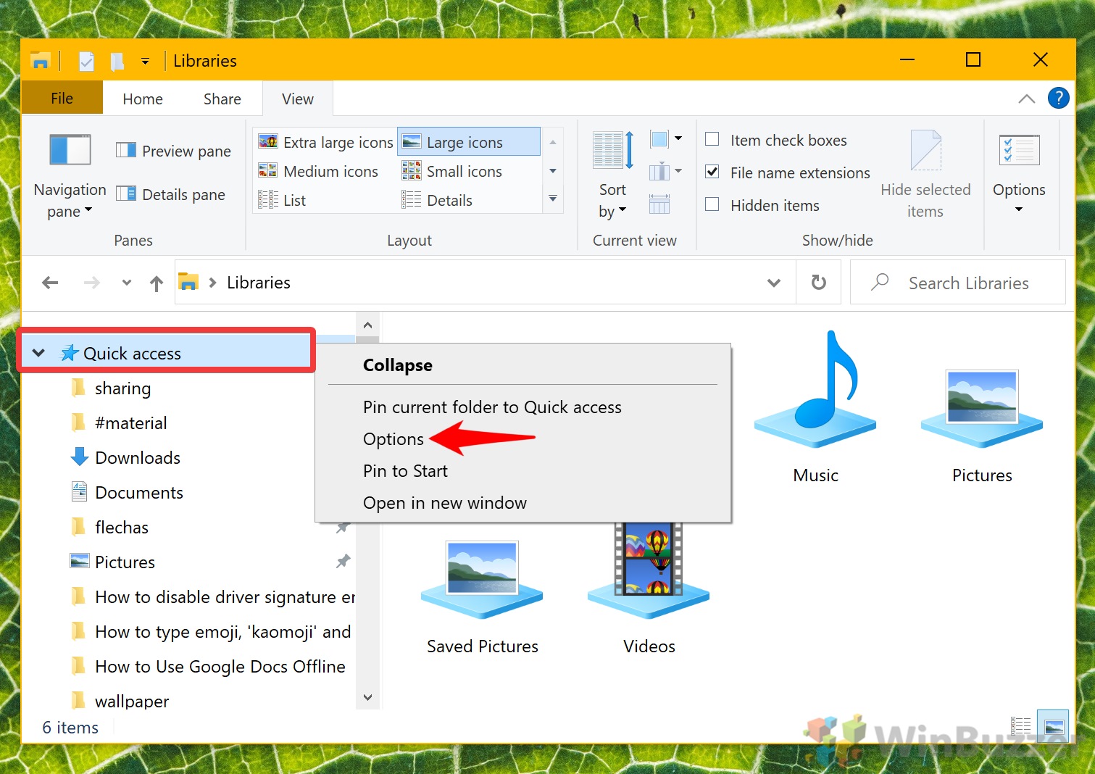Viewport: 1095px width, 774px height.
Task: Open the Recent locations dropdown
Action: tap(127, 283)
